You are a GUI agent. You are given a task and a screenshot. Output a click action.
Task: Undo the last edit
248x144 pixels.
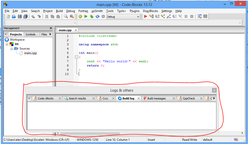(33, 16)
